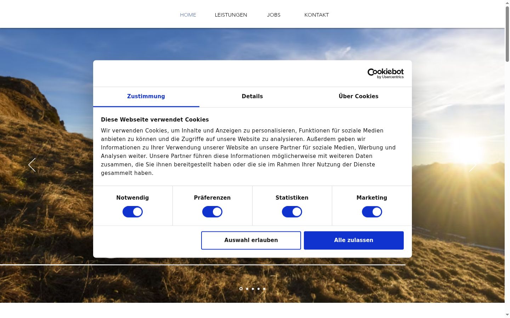Viewport: 510px width, 318px height.
Task: Switch to the Über Cookies tab
Action: pos(358,96)
